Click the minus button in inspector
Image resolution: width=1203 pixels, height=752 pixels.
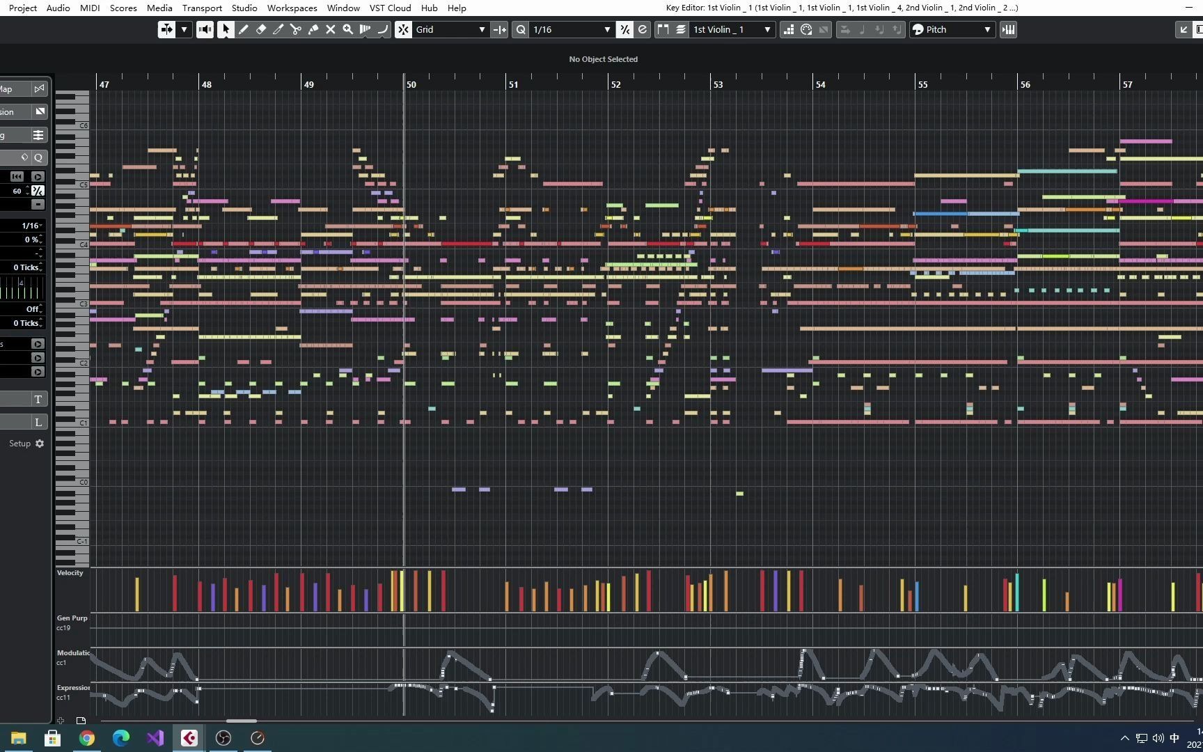coord(38,205)
